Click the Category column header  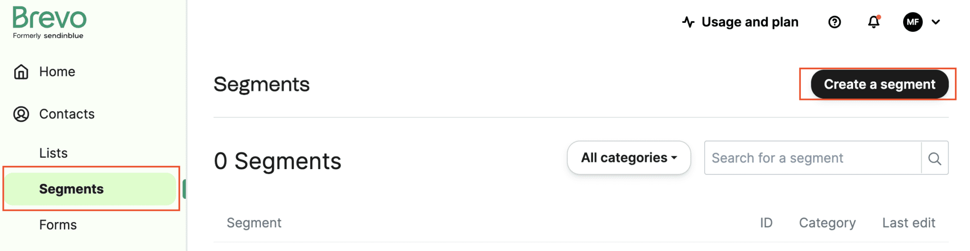point(827,223)
